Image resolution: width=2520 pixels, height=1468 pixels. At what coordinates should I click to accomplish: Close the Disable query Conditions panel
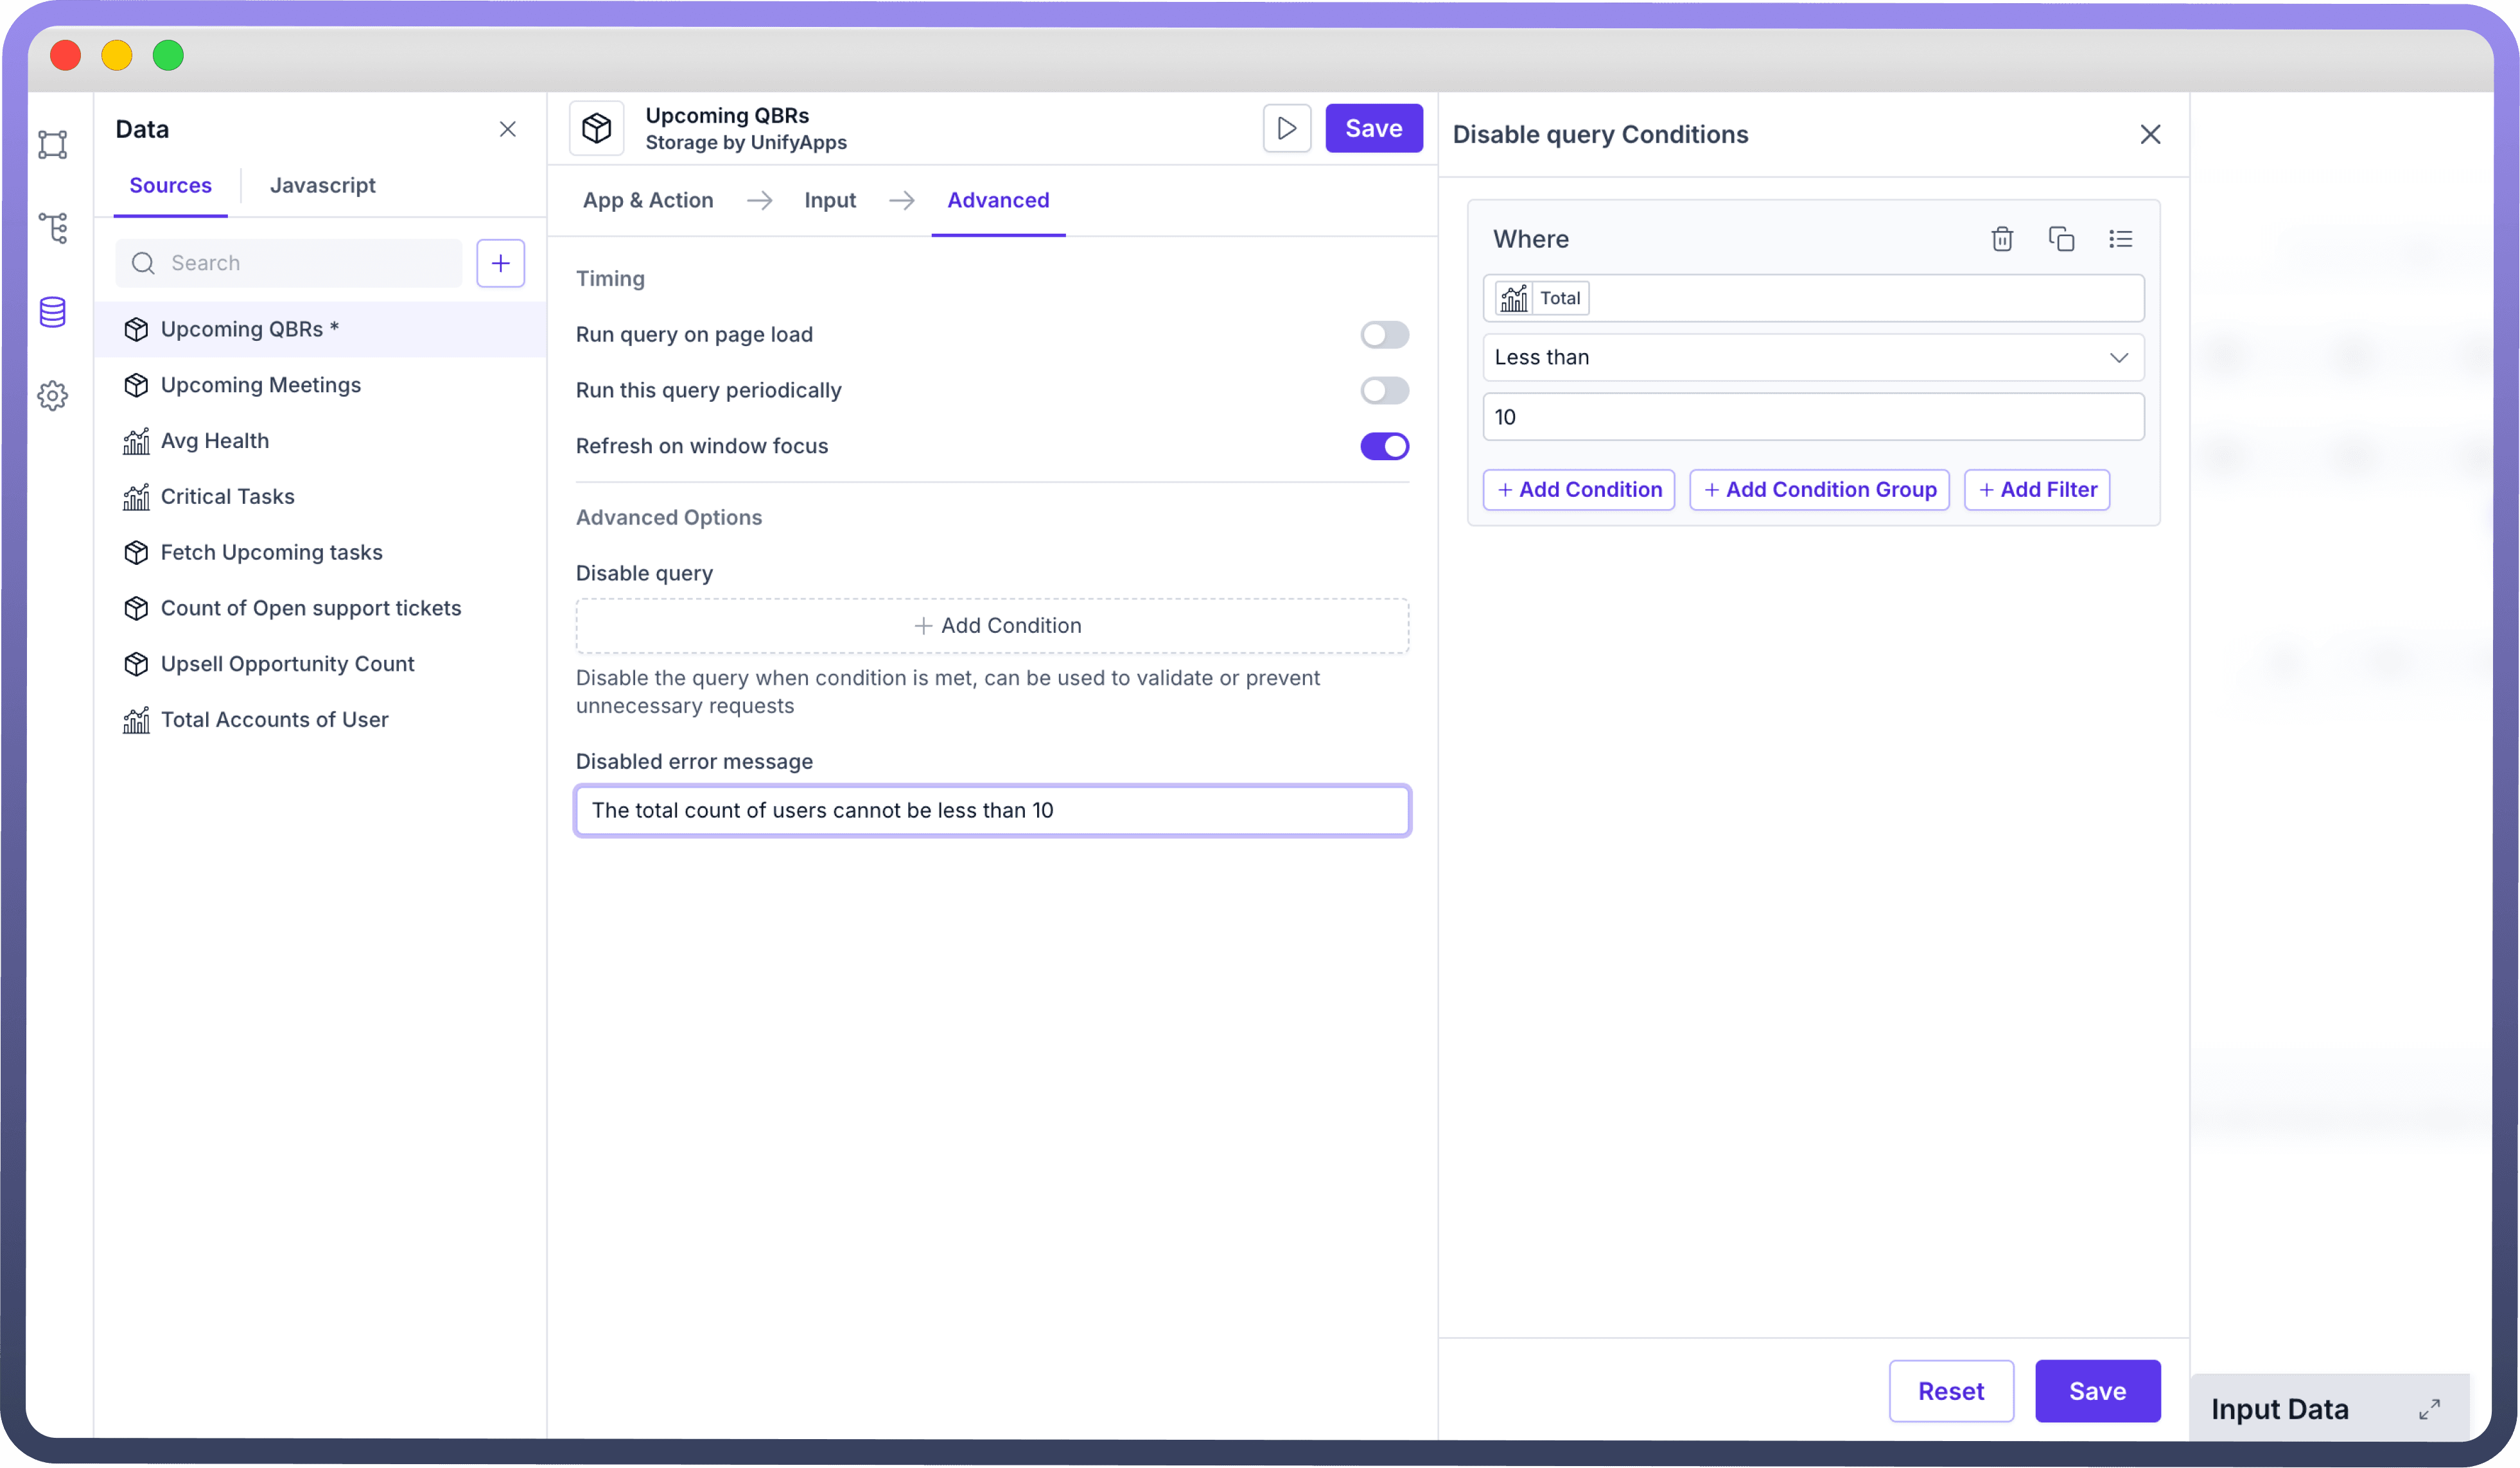click(2150, 135)
